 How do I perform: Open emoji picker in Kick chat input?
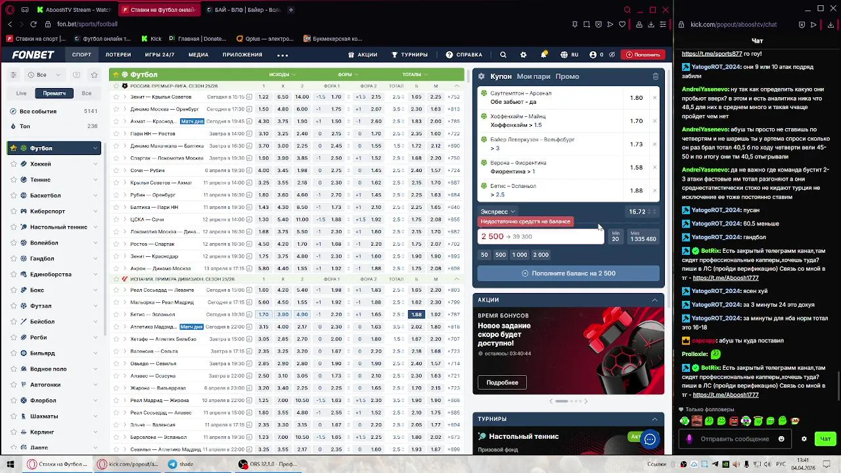(x=781, y=439)
